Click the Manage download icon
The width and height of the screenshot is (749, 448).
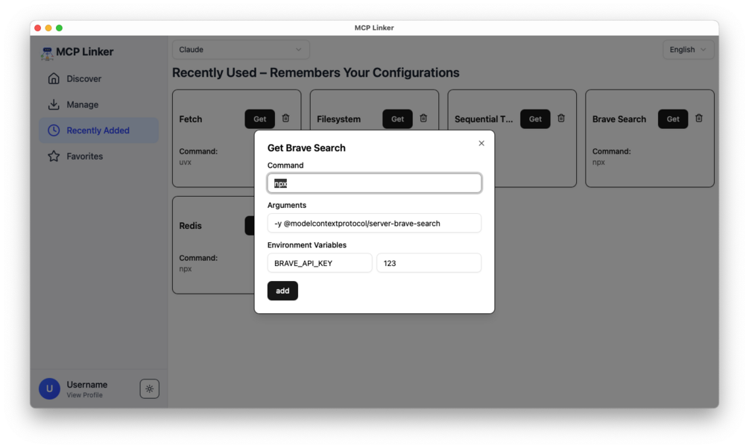(54, 104)
